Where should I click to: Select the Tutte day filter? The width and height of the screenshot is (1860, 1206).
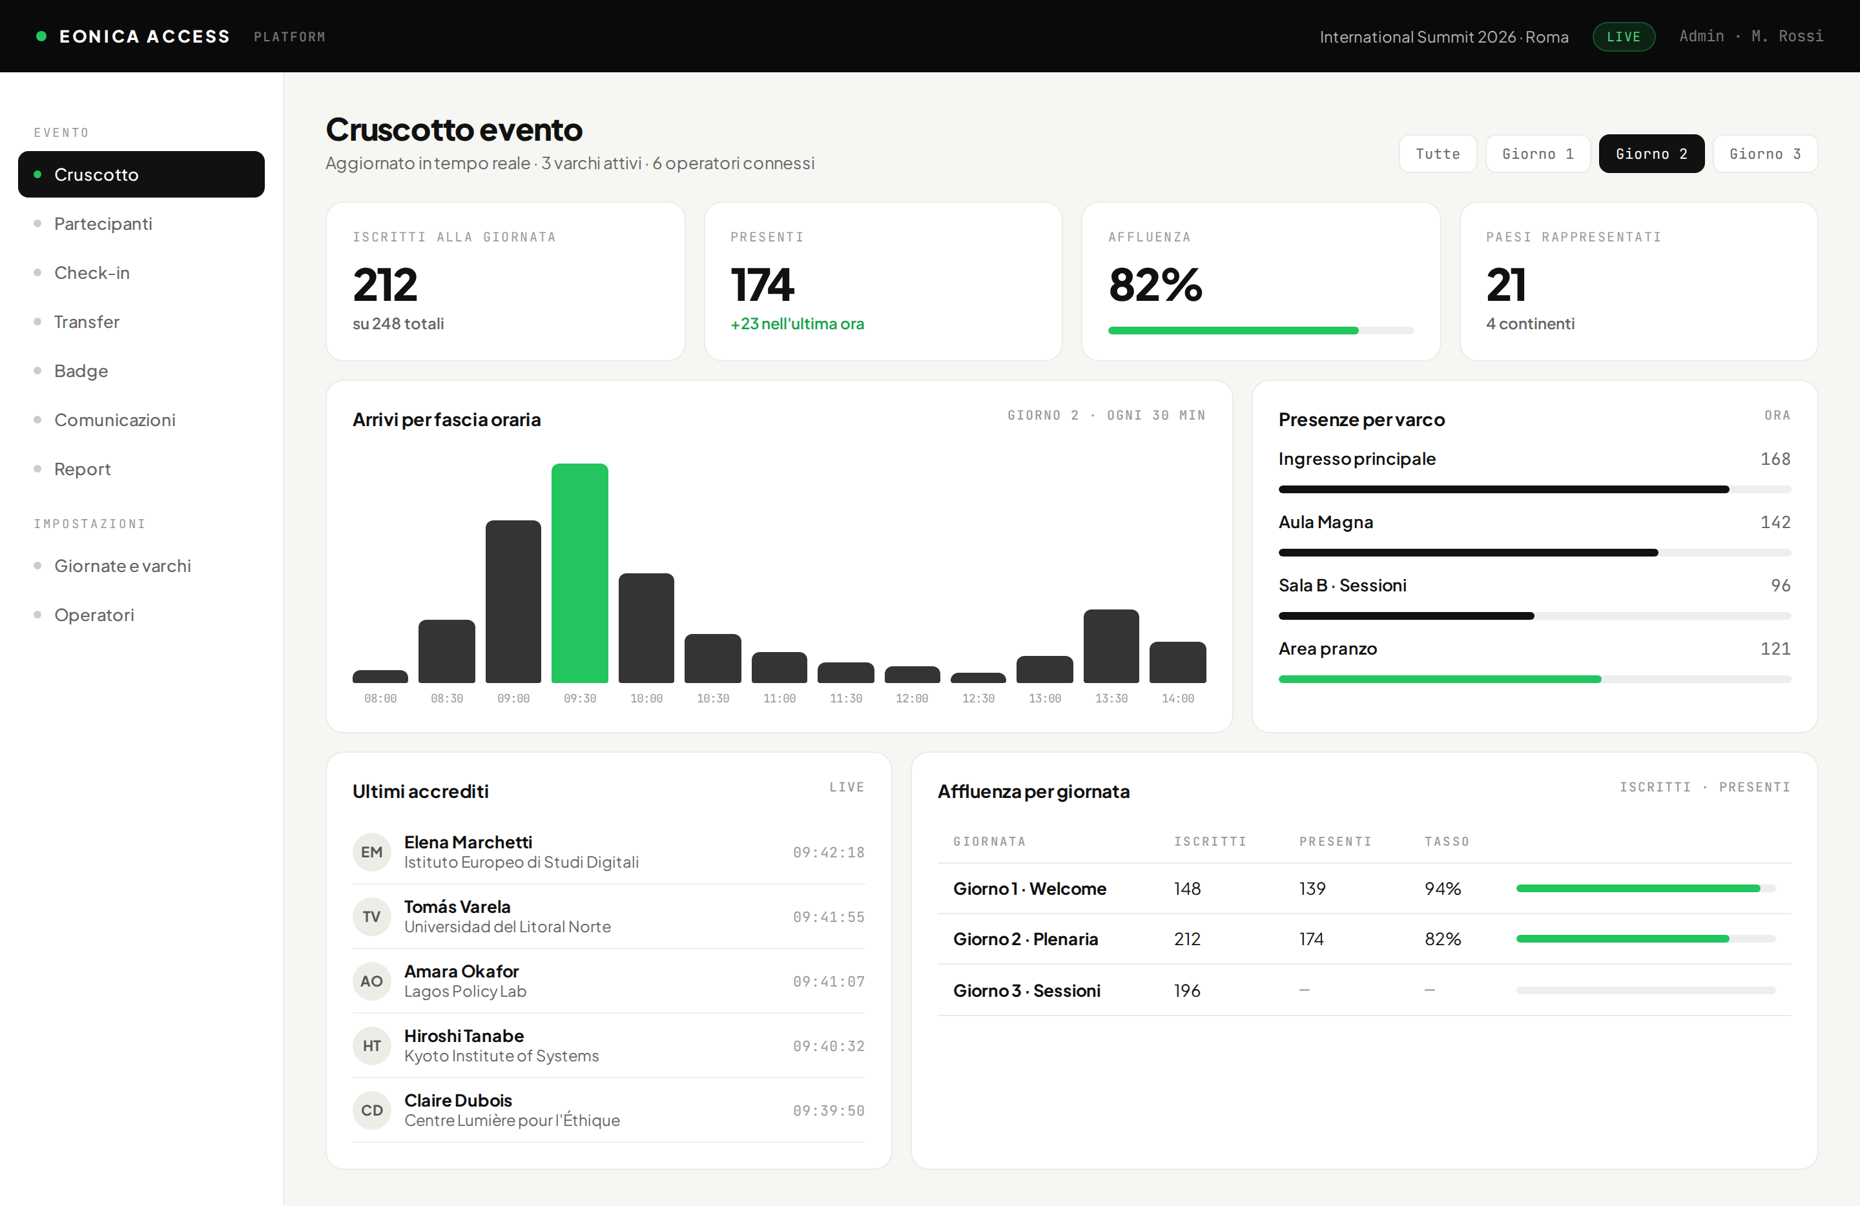(1437, 154)
